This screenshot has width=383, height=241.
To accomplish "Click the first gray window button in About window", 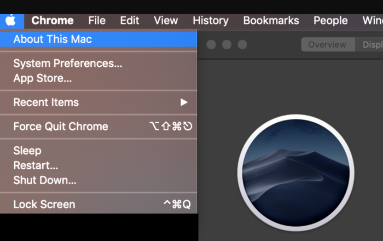I will pos(211,44).
